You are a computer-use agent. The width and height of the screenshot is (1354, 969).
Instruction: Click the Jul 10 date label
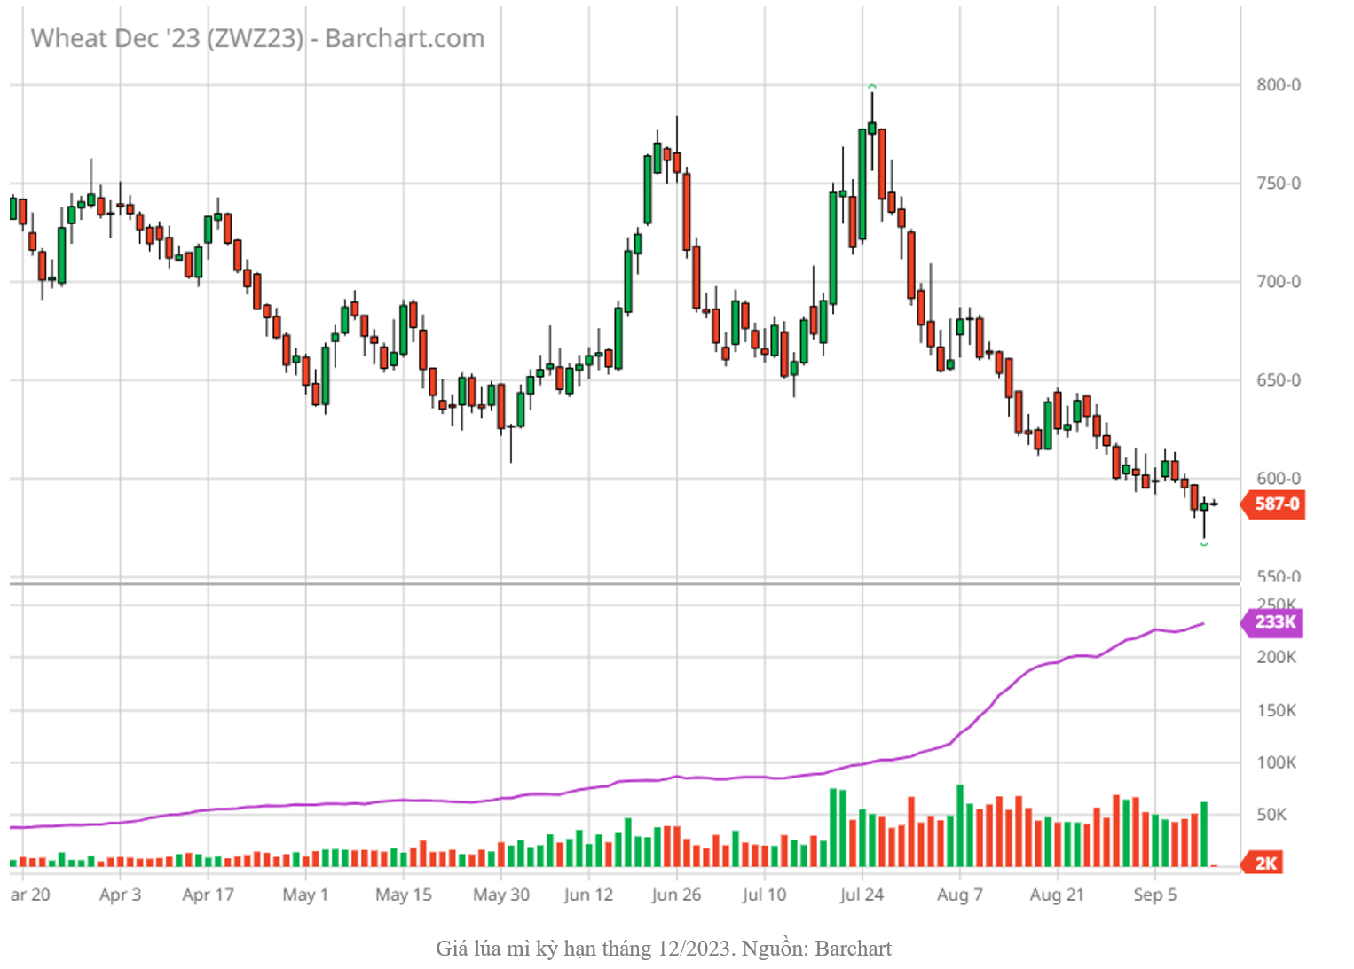tap(764, 895)
